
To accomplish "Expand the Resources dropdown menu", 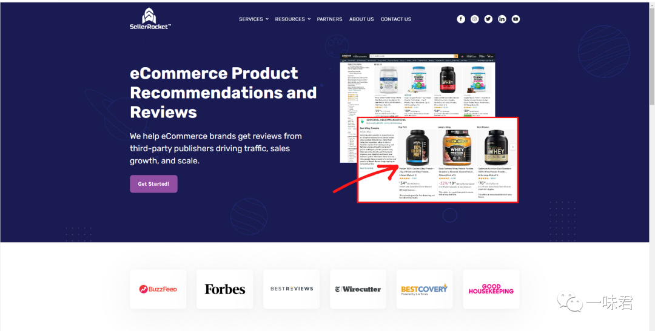I will point(293,19).
